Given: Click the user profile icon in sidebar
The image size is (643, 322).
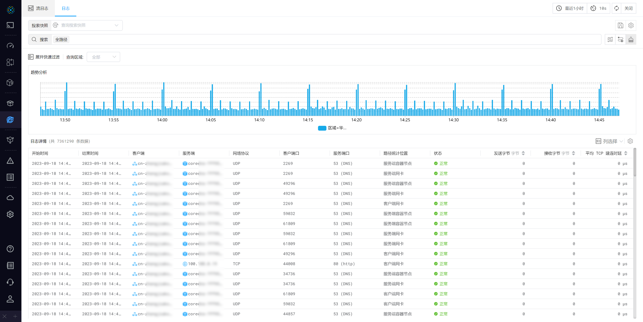Looking at the screenshot, I should [x=10, y=299].
